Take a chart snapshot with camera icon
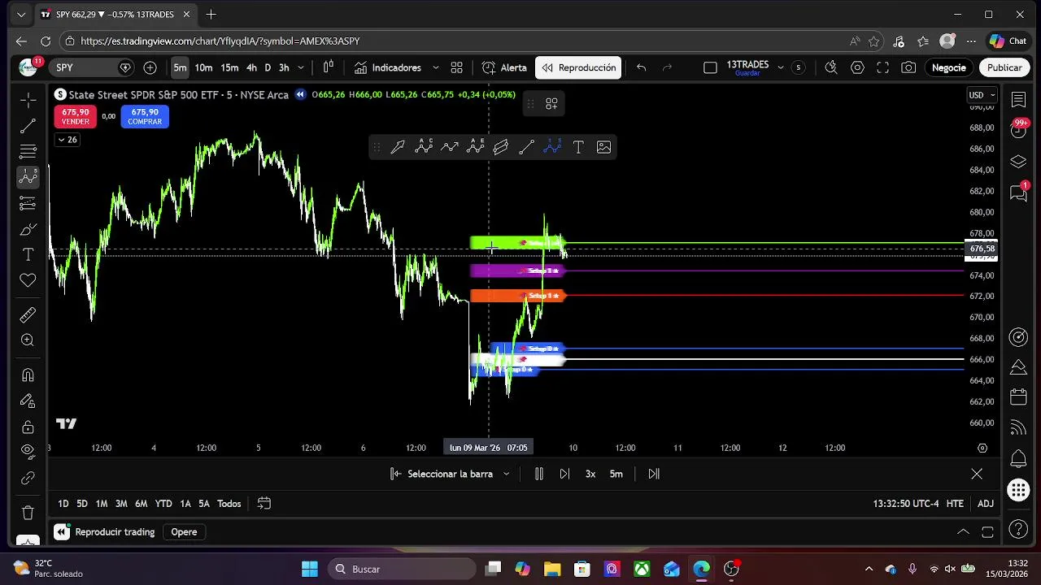The height and width of the screenshot is (585, 1041). (908, 67)
